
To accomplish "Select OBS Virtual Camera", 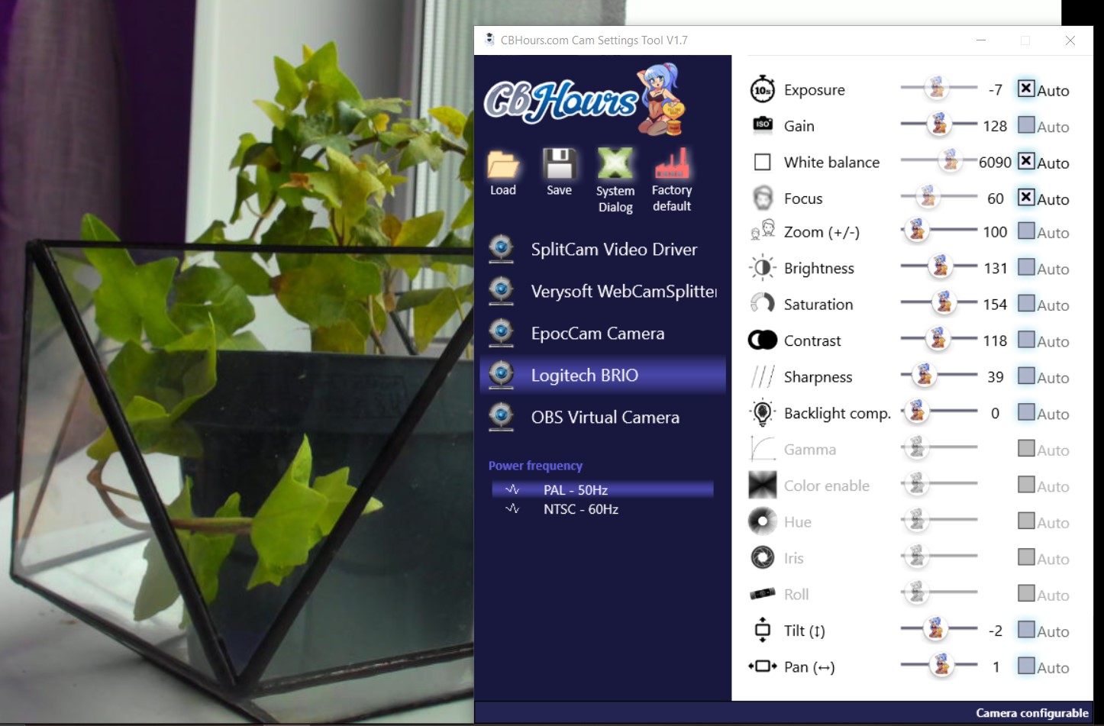I will (x=602, y=417).
